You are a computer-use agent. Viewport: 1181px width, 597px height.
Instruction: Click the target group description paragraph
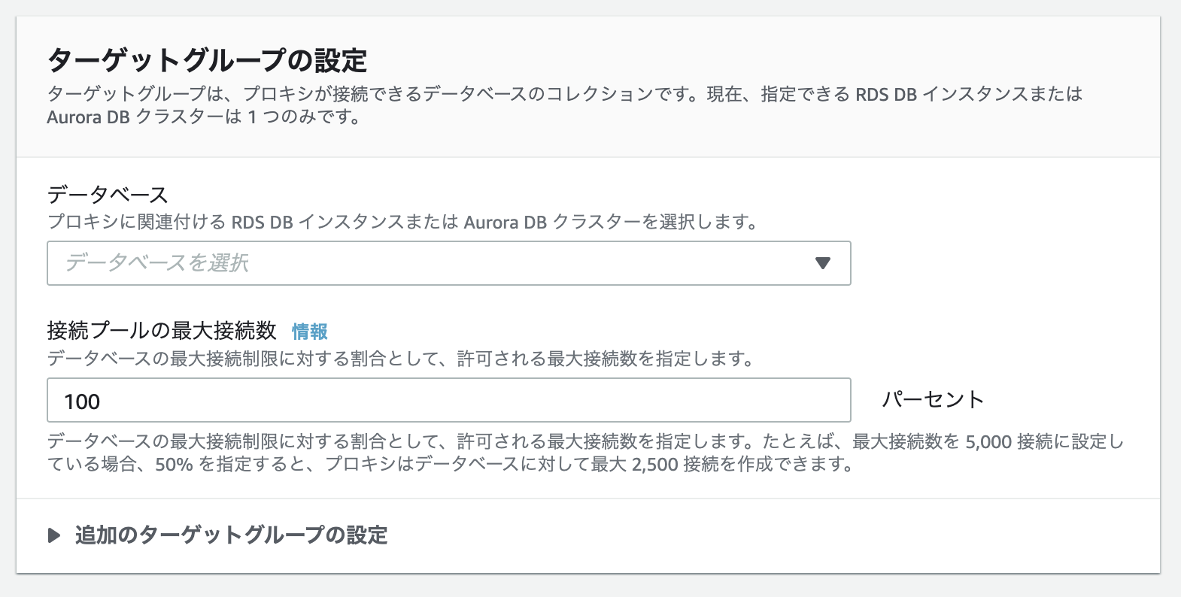tap(564, 105)
